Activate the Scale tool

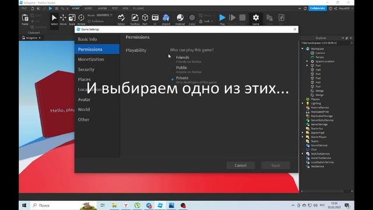[72, 19]
